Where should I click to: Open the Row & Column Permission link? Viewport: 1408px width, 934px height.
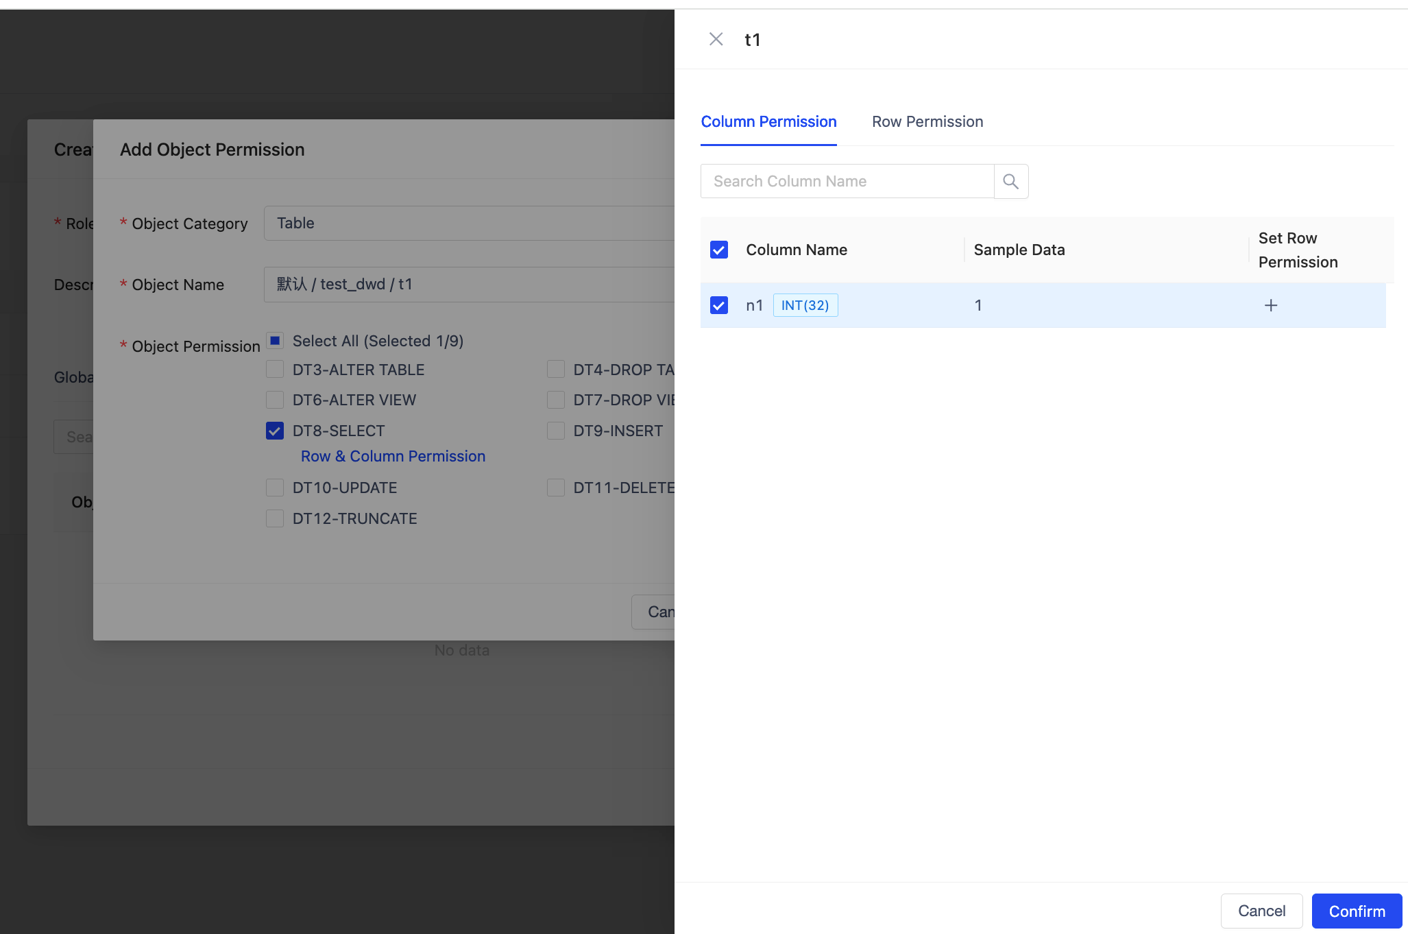click(x=393, y=456)
